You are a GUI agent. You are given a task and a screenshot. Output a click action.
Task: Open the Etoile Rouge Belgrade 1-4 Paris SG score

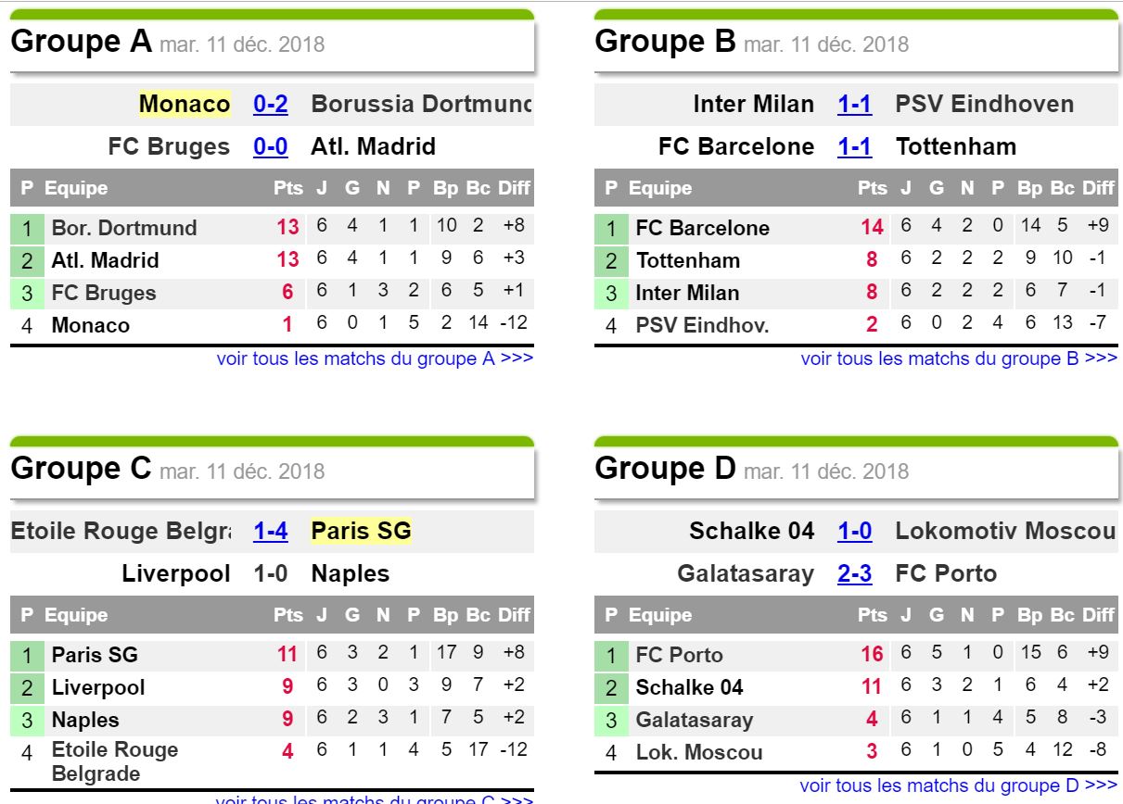tap(270, 531)
